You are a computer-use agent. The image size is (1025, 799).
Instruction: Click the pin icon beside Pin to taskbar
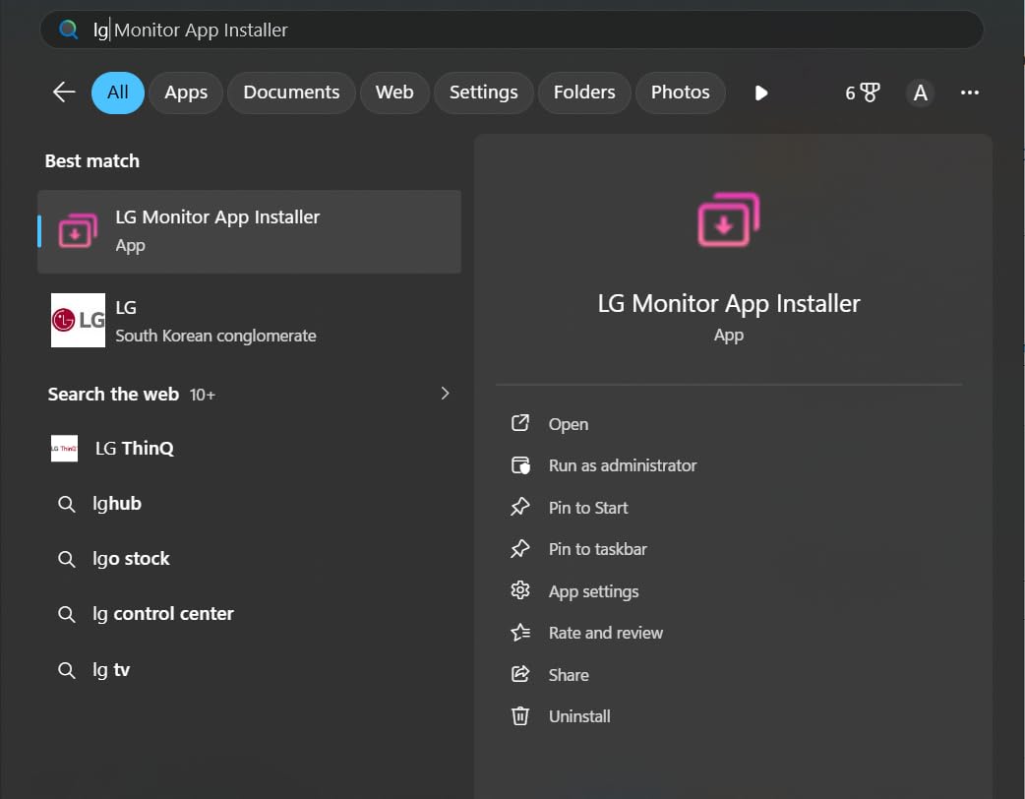(520, 549)
